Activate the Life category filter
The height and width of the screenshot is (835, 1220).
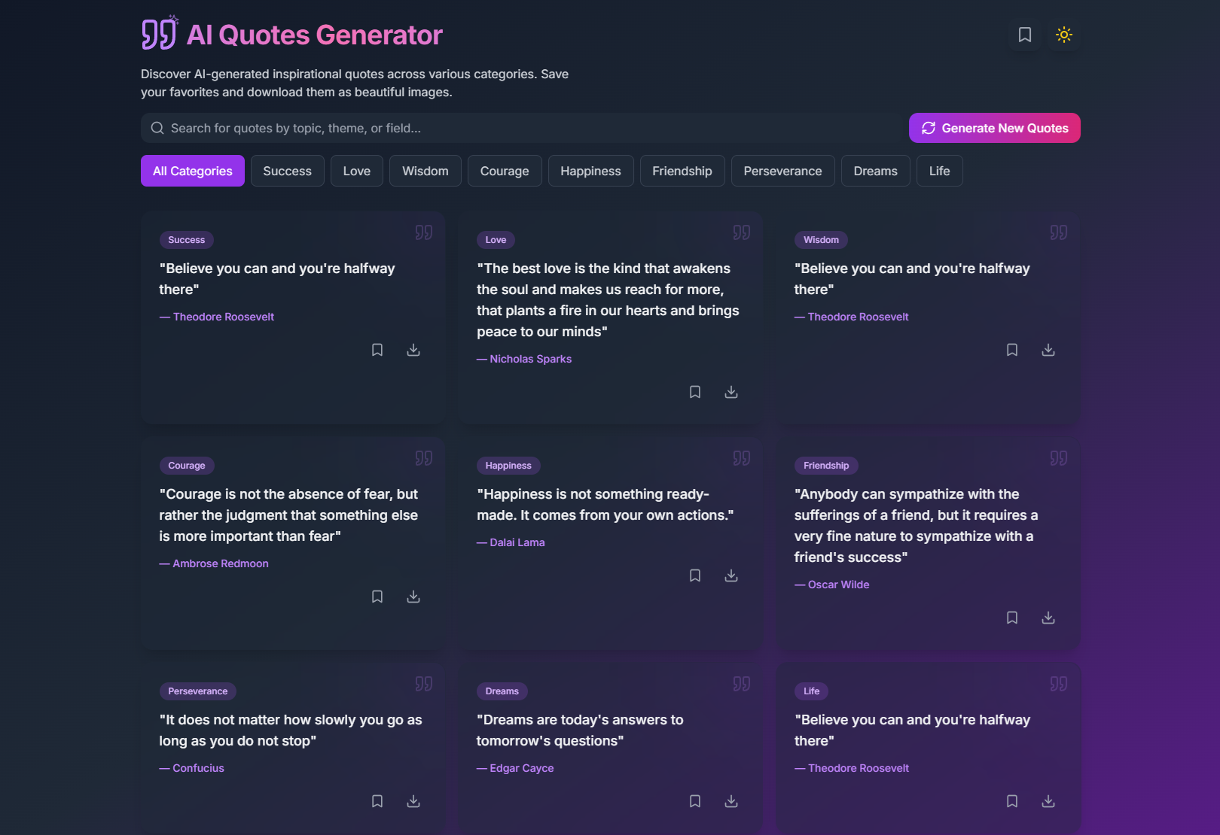[939, 171]
